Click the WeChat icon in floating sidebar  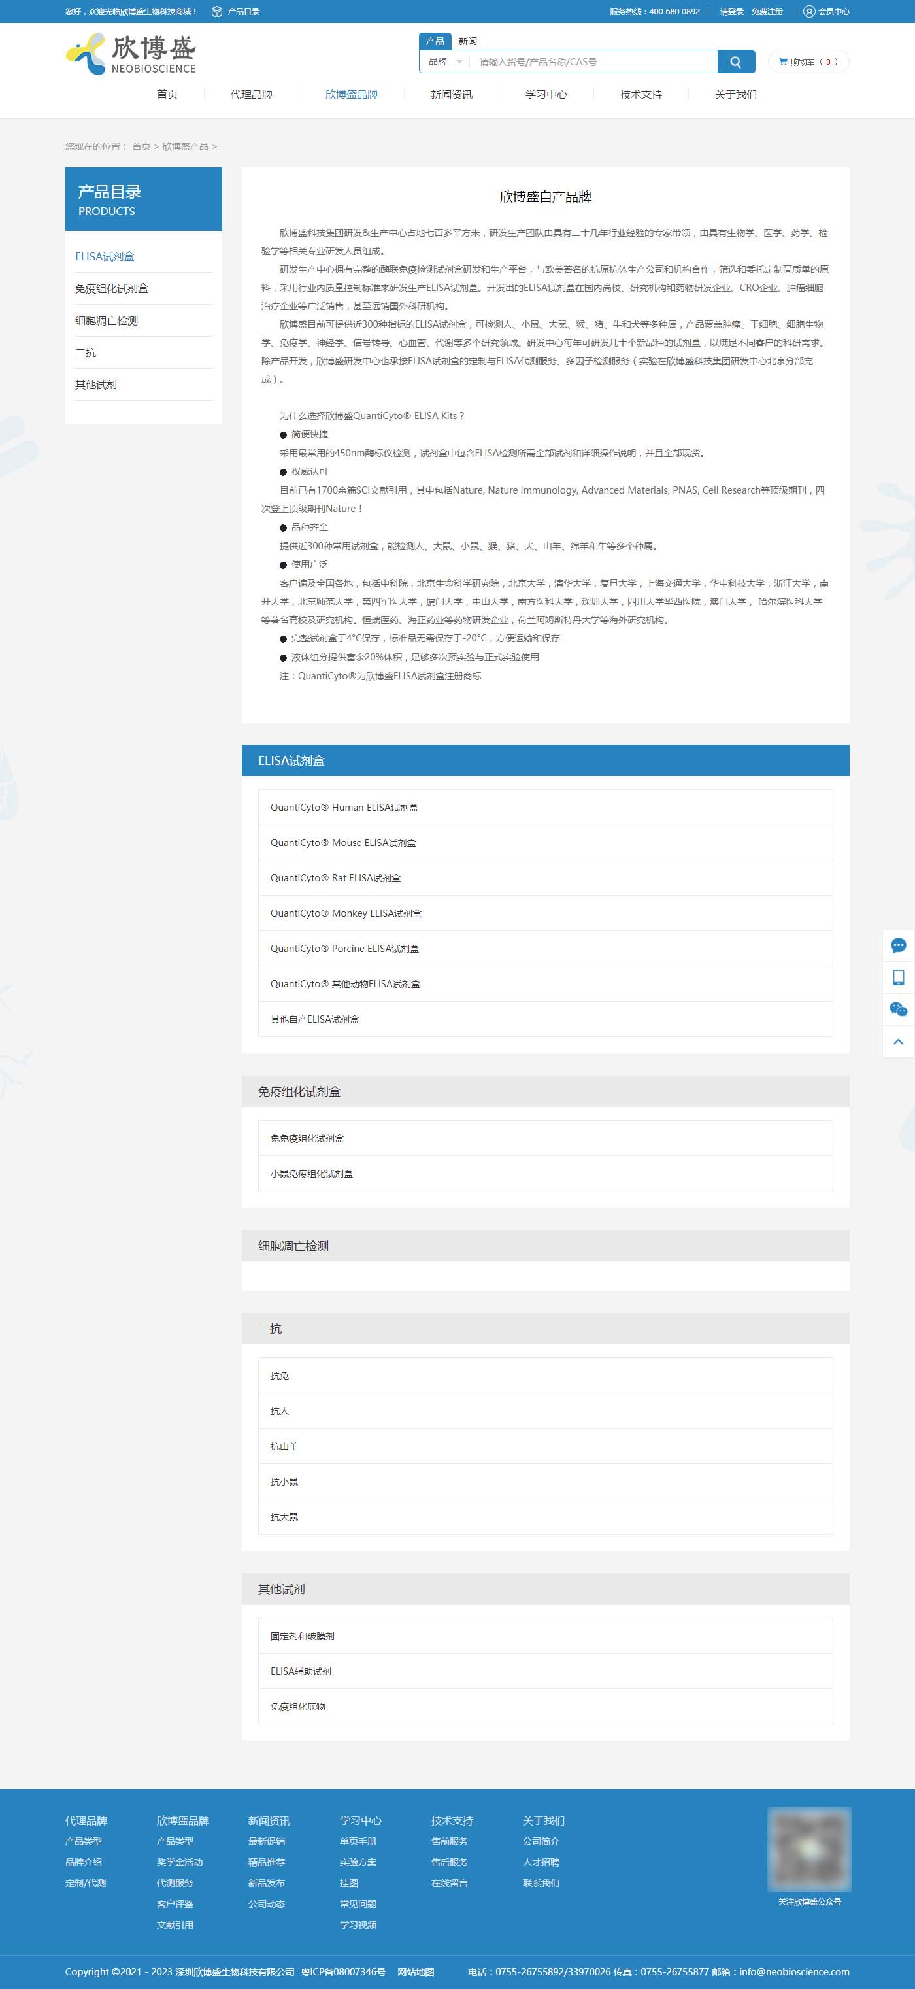click(898, 1010)
